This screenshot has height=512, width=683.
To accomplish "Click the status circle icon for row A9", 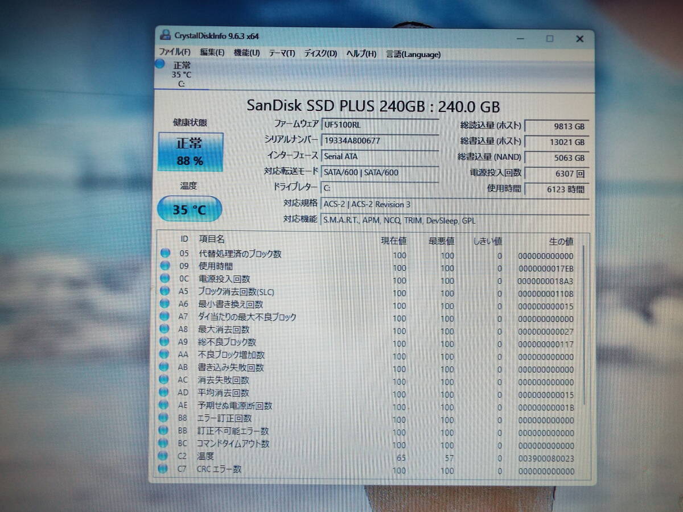I will click(165, 341).
